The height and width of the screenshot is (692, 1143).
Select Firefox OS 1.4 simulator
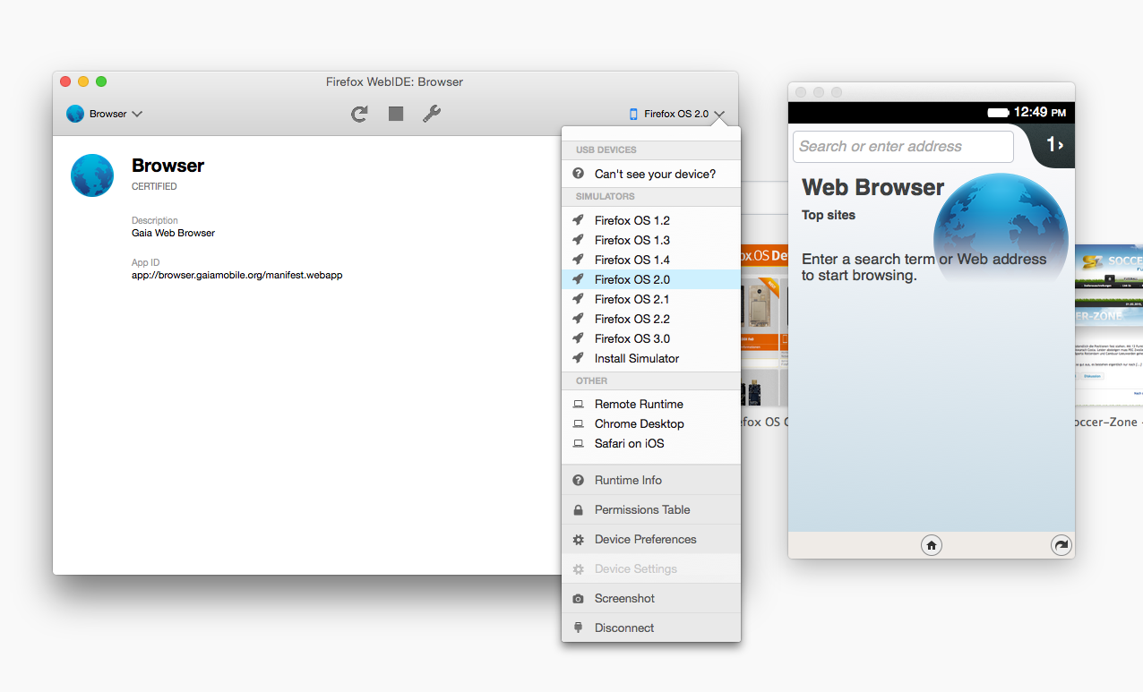point(651,260)
